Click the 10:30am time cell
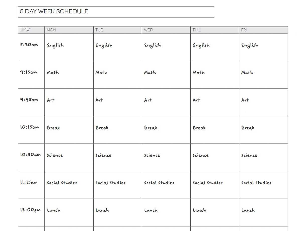301x231 pixels. [x=31, y=157]
